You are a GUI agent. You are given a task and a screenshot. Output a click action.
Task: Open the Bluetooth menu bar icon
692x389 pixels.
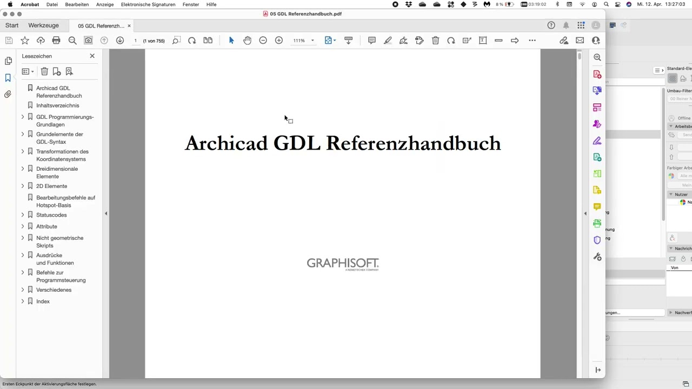click(557, 4)
